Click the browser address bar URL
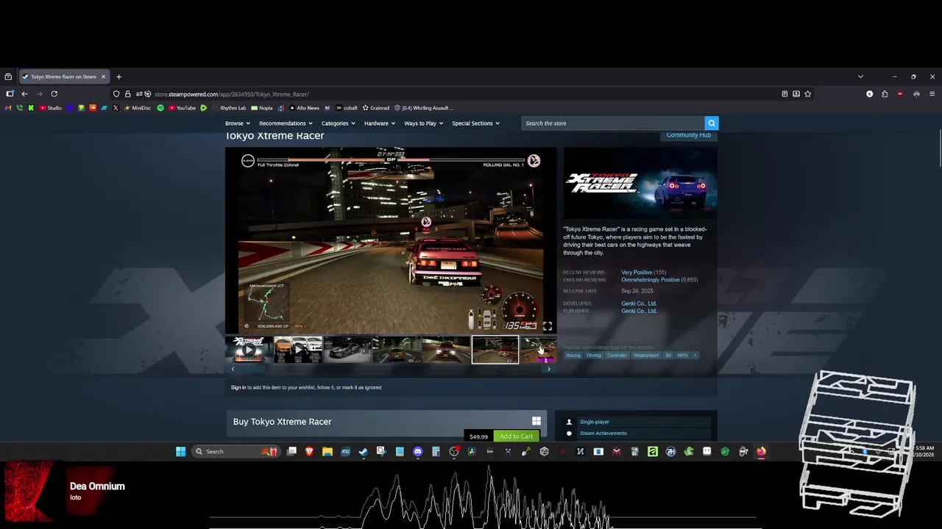The height and width of the screenshot is (529, 942). [x=232, y=94]
